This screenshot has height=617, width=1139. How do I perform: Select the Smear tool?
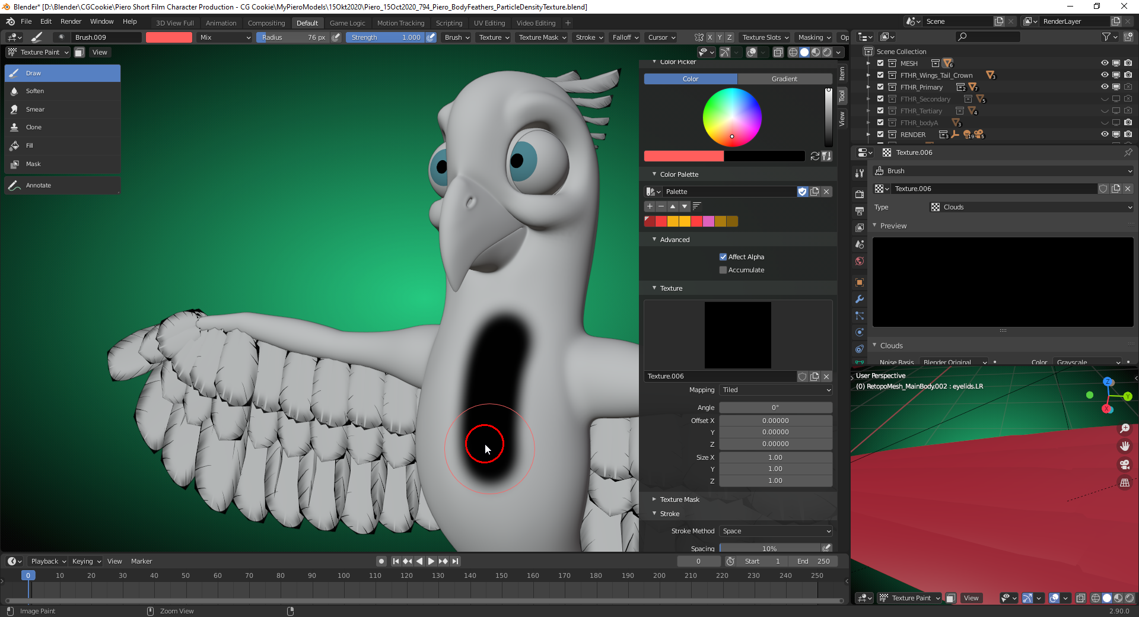tap(62, 109)
